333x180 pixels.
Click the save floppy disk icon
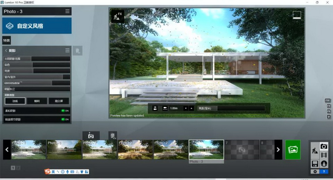[x=315, y=163]
